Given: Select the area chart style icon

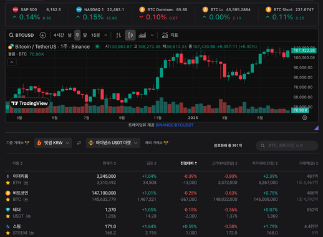Looking at the screenshot, I should point(142,35).
